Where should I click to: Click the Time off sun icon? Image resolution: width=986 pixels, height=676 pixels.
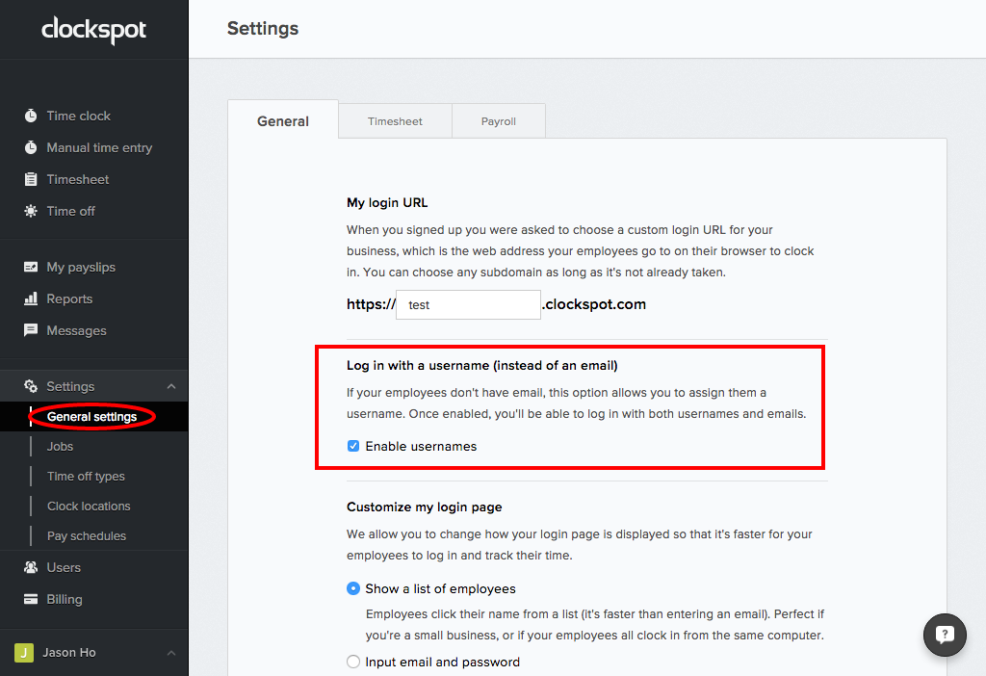pyautogui.click(x=31, y=211)
